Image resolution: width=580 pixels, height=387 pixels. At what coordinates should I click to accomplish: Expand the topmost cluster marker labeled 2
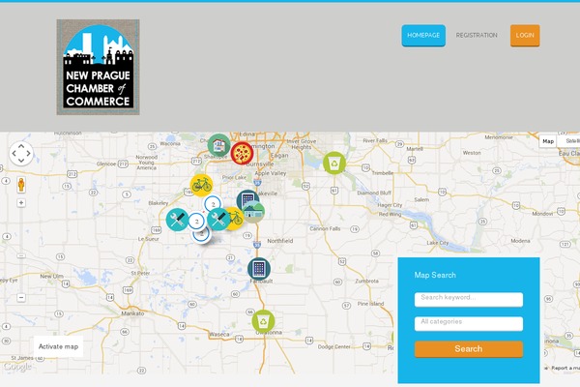coord(213,203)
